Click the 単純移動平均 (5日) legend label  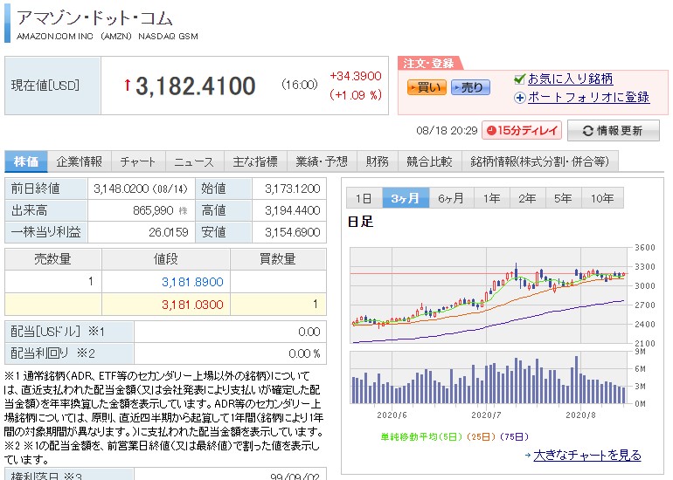(x=421, y=436)
